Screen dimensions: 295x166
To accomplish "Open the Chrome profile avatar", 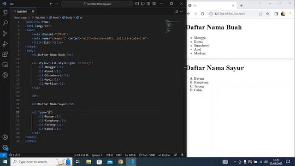I will pyautogui.click(x=283, y=14).
